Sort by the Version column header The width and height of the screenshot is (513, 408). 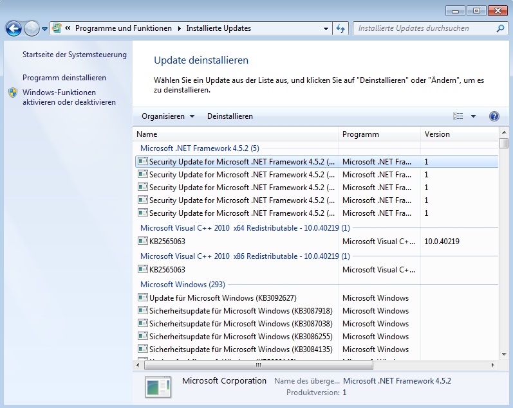(x=459, y=134)
